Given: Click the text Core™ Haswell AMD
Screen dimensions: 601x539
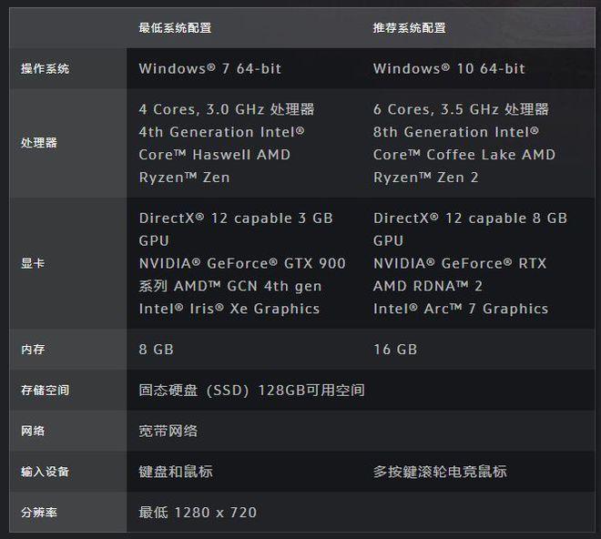Looking at the screenshot, I should coord(215,155).
